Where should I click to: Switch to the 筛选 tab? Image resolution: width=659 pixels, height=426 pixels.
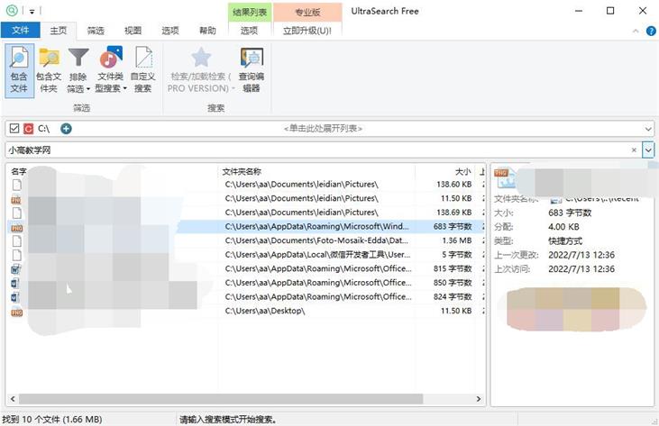coord(96,31)
